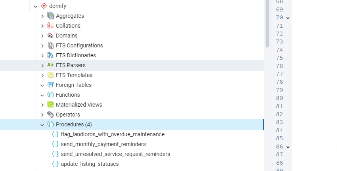Open send_monthly_payment_reminders procedure
This screenshot has height=171, width=337.
pyautogui.click(x=103, y=144)
